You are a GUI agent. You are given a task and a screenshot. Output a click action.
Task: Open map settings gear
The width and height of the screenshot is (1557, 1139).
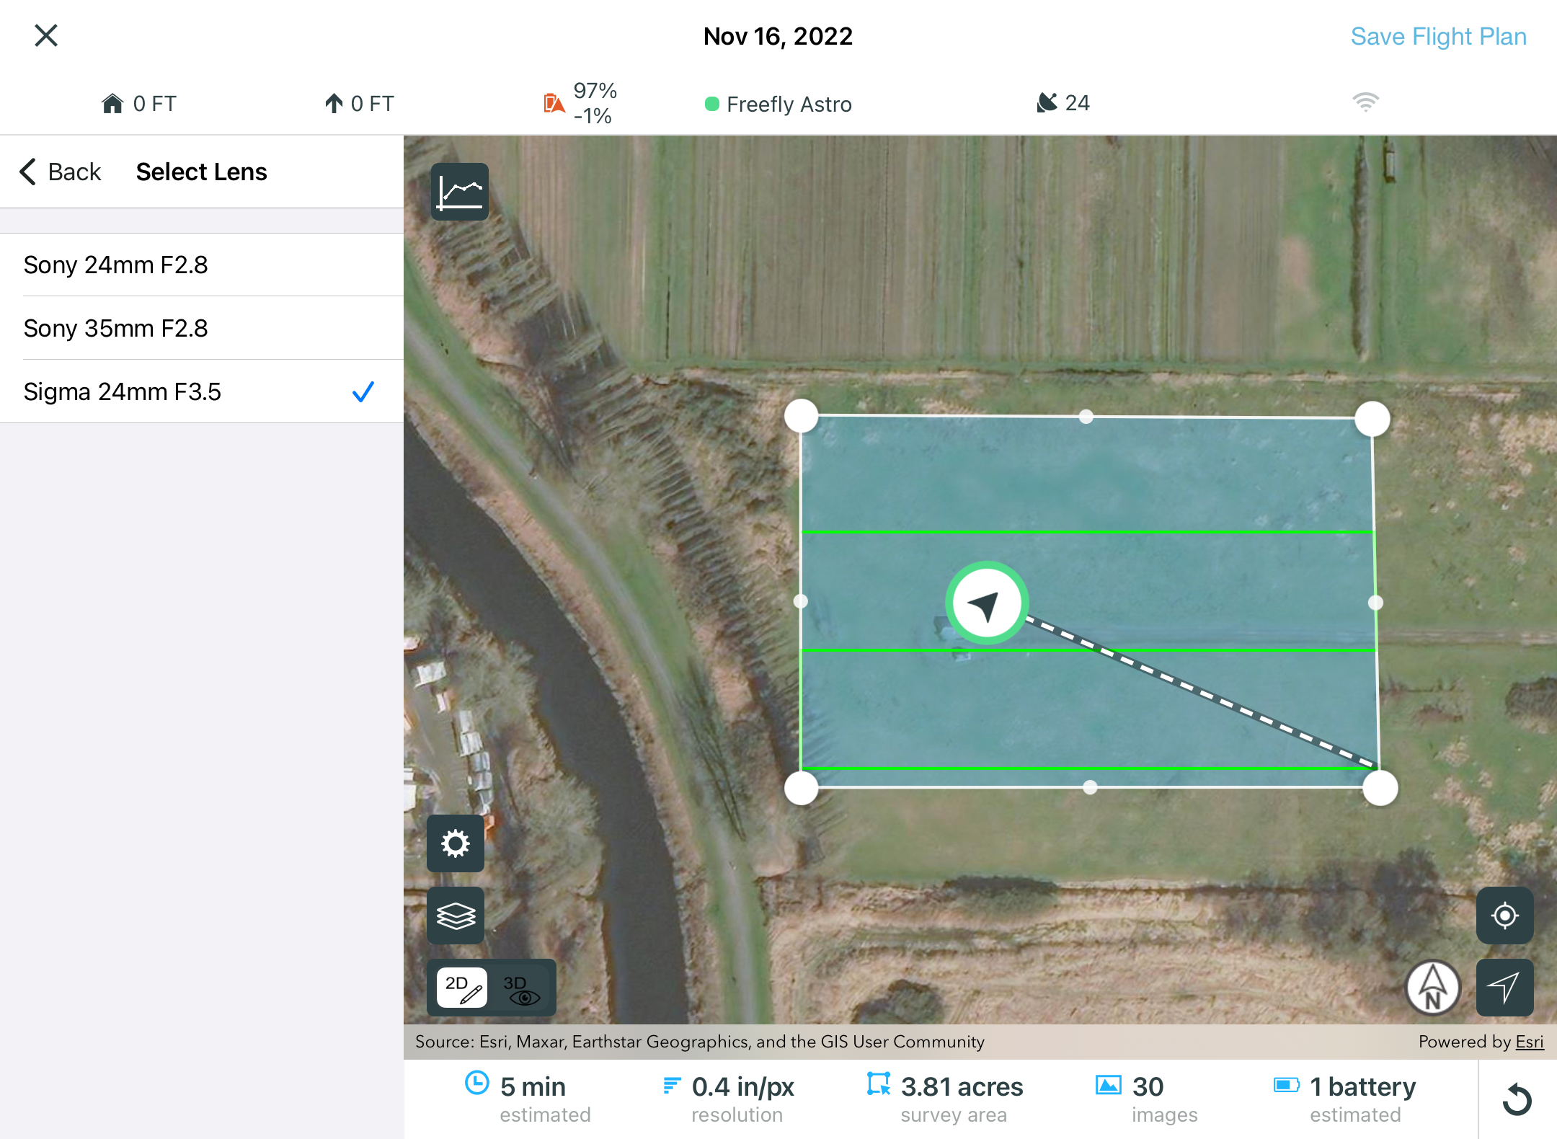coord(456,843)
